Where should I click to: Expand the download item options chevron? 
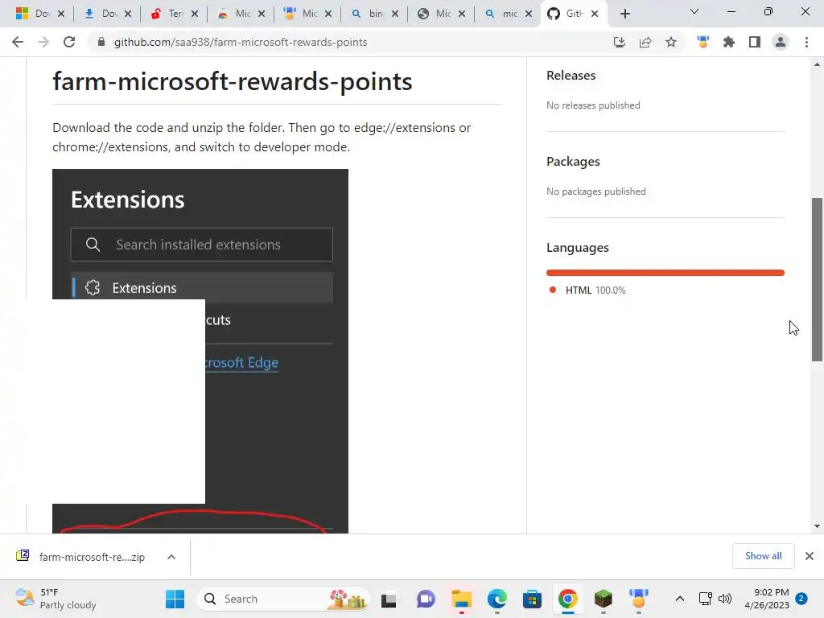(171, 557)
